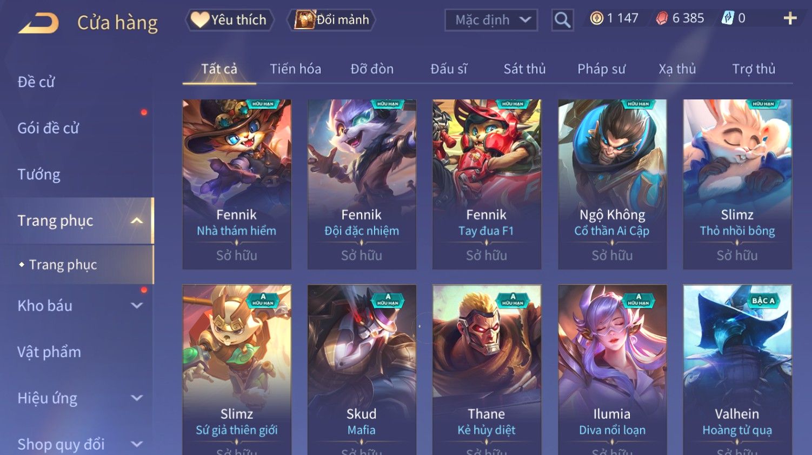Expand the Hiệu ứng sidebar section
This screenshot has height=455, width=812.
(x=137, y=398)
